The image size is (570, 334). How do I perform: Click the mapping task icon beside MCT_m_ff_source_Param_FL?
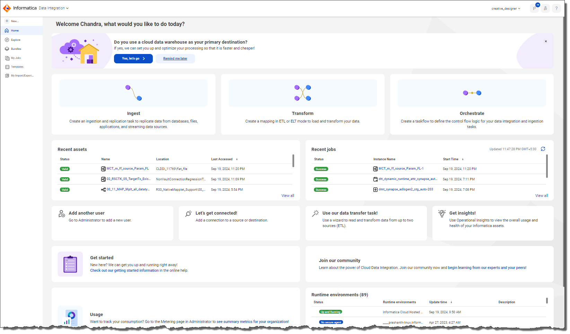click(x=103, y=169)
